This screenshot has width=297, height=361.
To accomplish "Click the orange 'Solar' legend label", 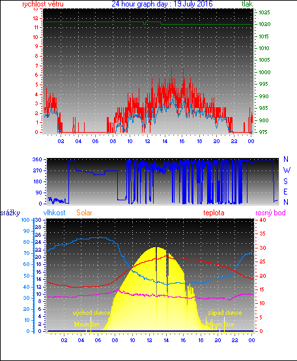I will click(x=84, y=213).
